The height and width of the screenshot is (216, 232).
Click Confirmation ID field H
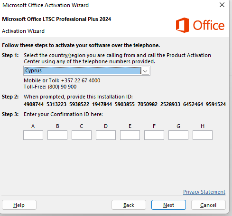point(203,135)
